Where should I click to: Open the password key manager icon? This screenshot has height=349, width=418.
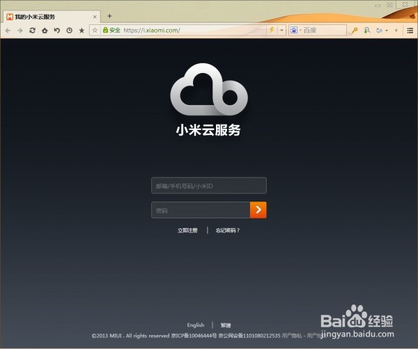(x=355, y=31)
